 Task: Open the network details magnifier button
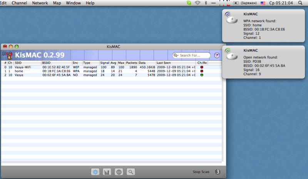click(x=131, y=172)
